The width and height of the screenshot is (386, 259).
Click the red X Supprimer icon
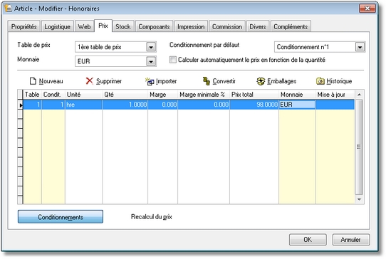(x=89, y=81)
